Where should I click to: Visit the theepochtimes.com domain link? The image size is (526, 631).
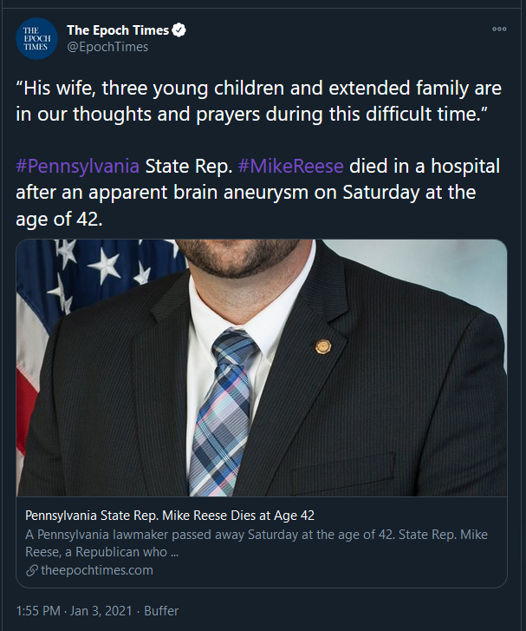(95, 570)
